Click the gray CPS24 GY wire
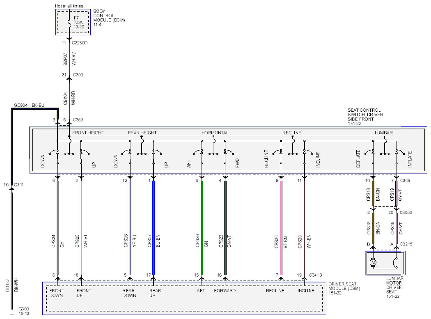431x319 pixels. click(x=58, y=227)
